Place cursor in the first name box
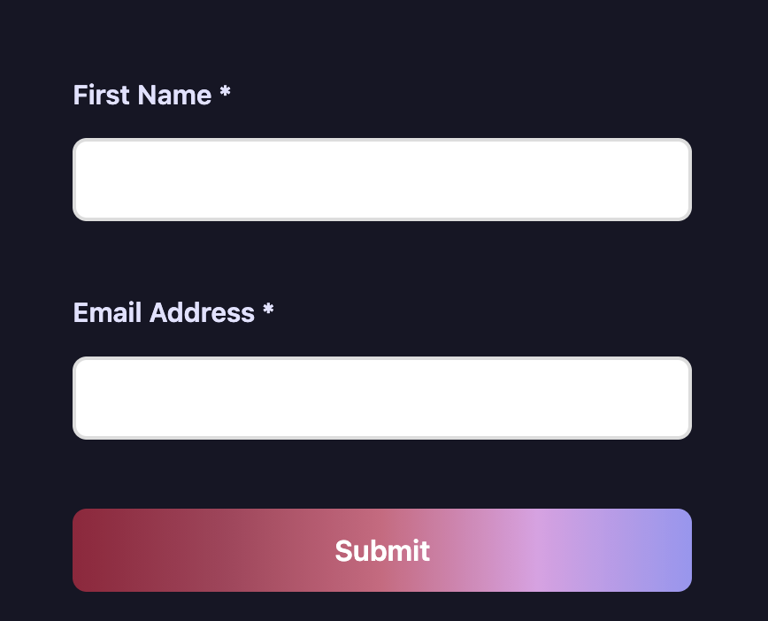Viewport: 768px width, 621px height. click(x=381, y=180)
